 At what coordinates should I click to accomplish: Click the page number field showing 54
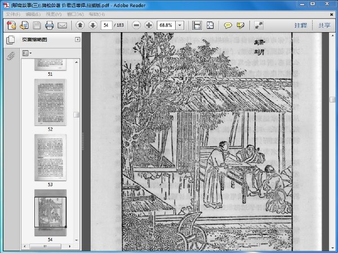point(106,25)
